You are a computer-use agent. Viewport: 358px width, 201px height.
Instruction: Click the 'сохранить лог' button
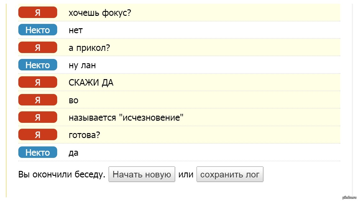pos(230,174)
